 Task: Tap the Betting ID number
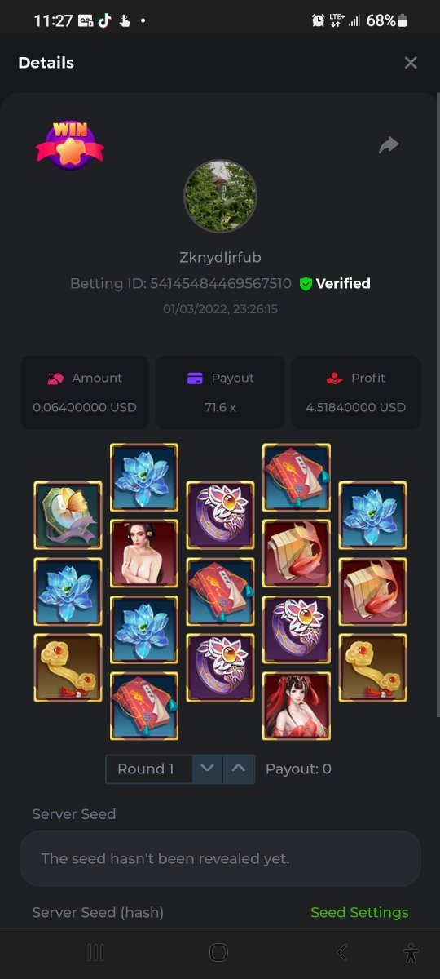pos(221,284)
